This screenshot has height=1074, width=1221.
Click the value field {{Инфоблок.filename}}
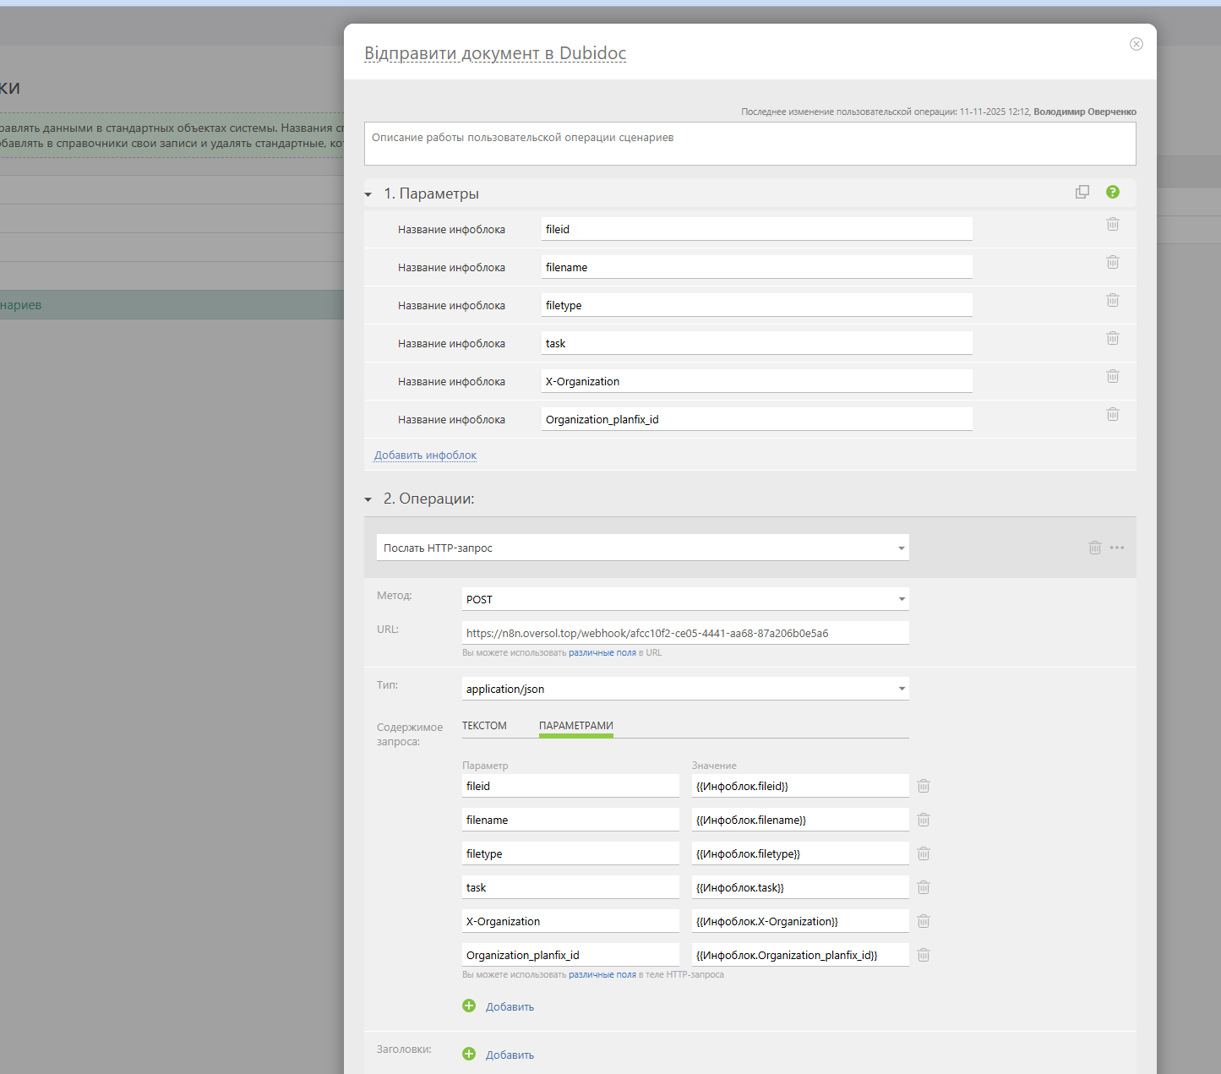pos(800,820)
